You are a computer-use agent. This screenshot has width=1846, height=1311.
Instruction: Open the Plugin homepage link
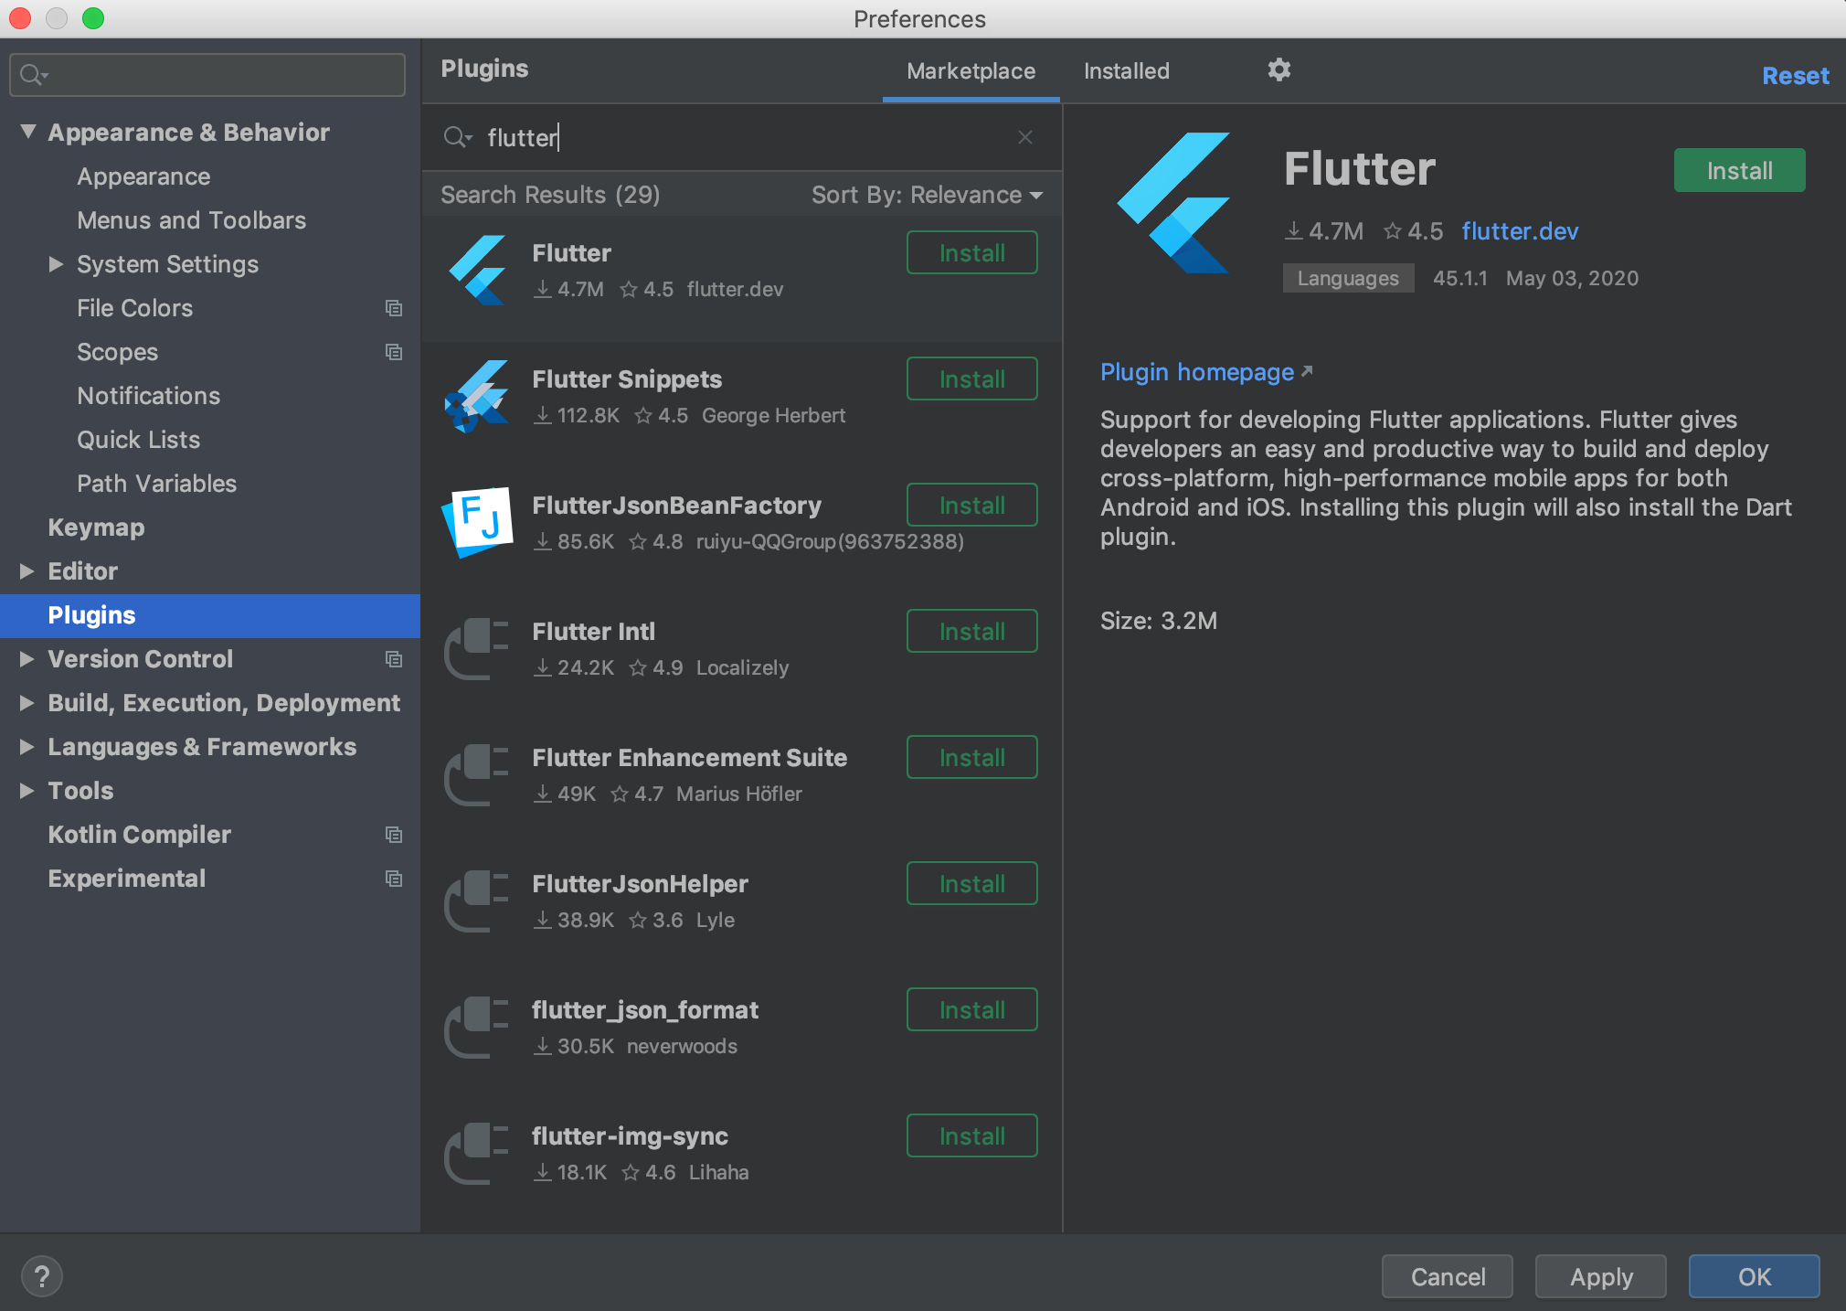1196,372
